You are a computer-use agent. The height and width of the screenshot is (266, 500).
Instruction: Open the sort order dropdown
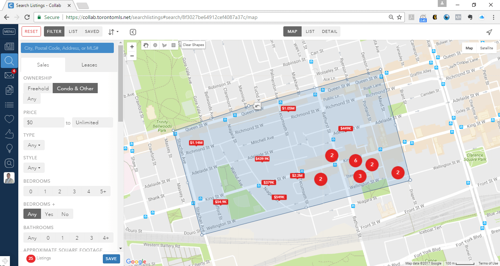point(113,32)
